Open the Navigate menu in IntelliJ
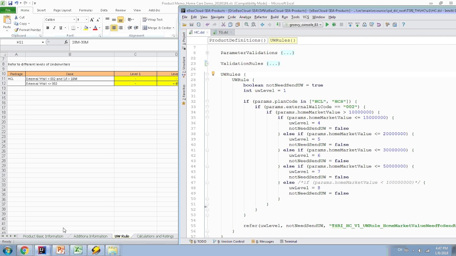 point(218,17)
